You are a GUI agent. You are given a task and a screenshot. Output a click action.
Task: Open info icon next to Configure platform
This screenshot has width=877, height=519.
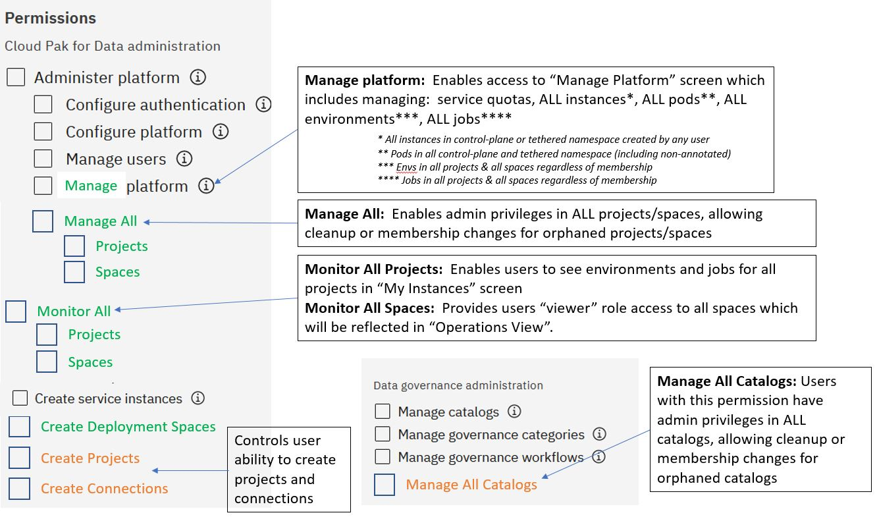click(221, 131)
